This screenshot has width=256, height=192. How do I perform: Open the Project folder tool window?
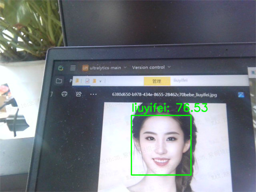coord(59,81)
